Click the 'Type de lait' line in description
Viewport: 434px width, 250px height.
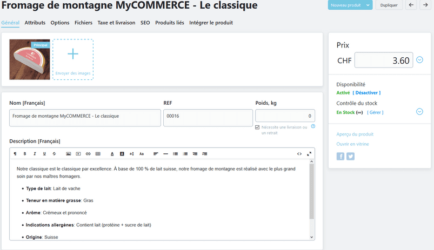coord(53,188)
